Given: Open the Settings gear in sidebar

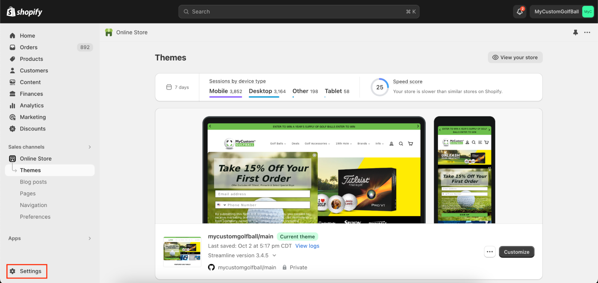Looking at the screenshot, I should coord(13,271).
